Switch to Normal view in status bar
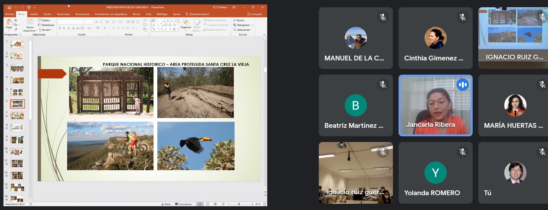This screenshot has height=210, width=548. (200, 204)
